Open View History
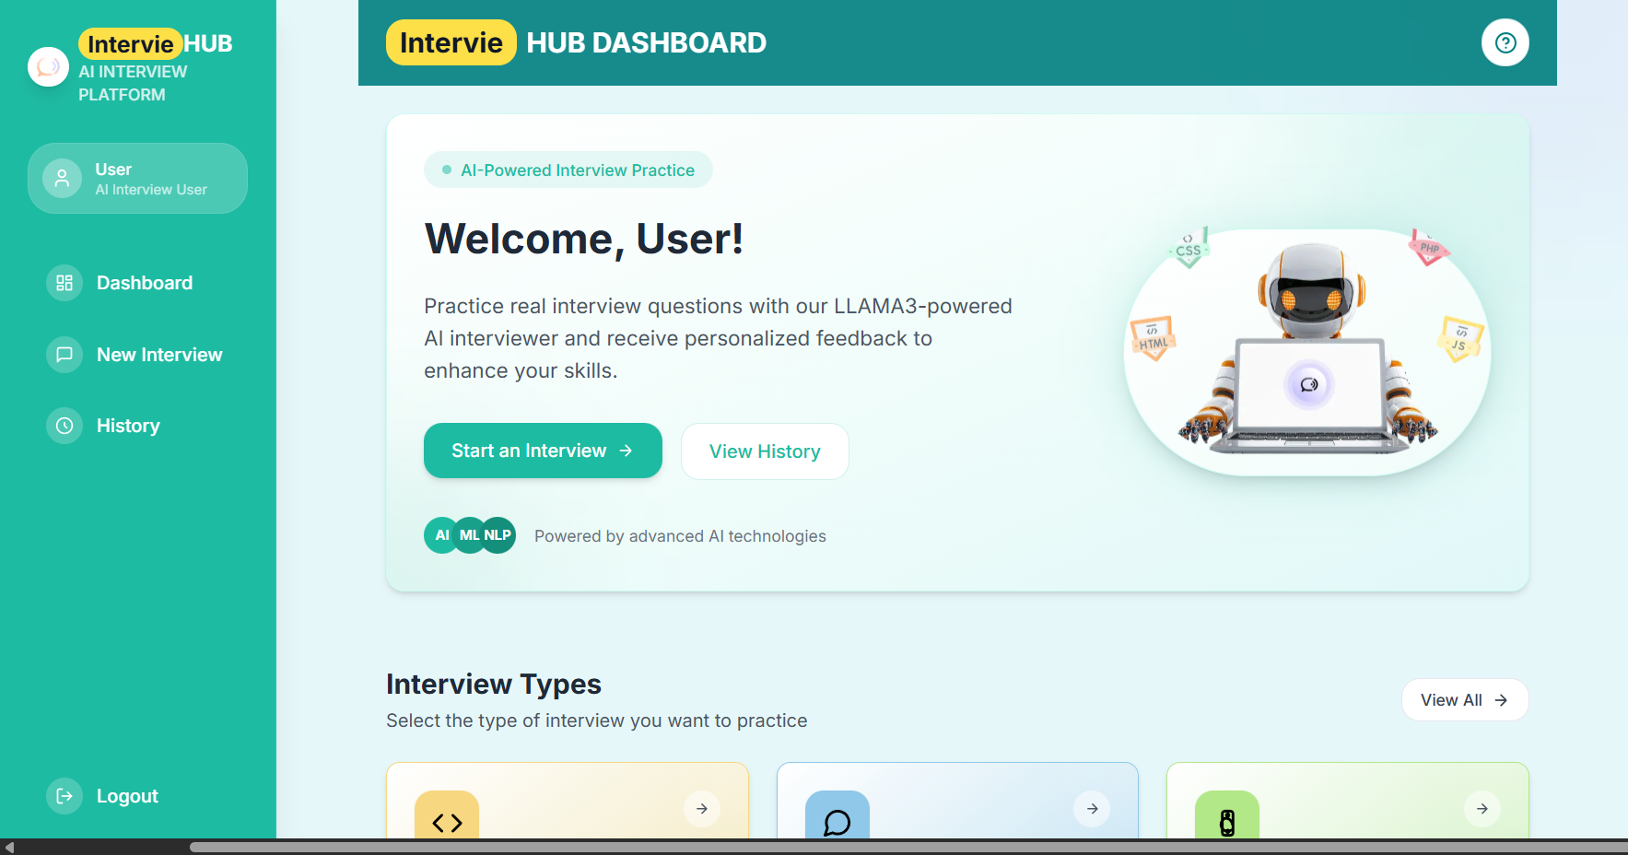This screenshot has height=855, width=1628. point(764,451)
